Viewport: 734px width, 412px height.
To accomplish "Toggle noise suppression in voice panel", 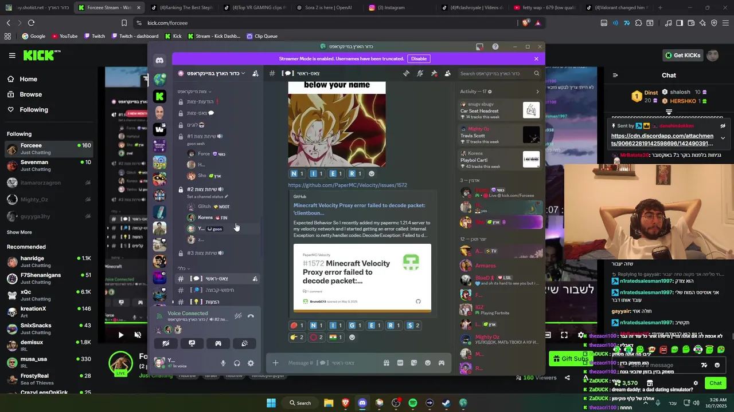I will point(237,316).
